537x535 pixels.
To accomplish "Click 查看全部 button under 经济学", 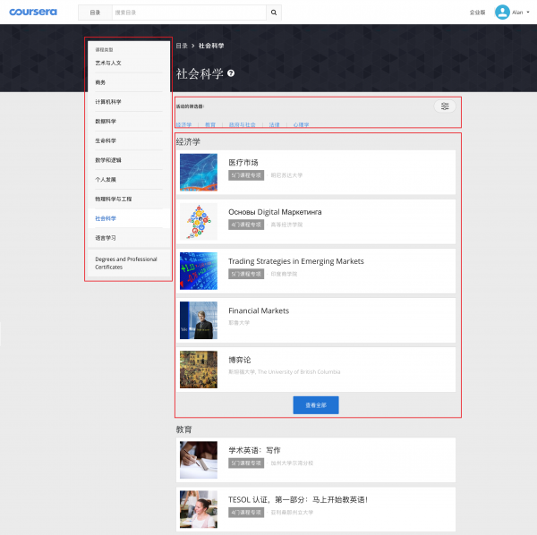I will (x=316, y=405).
